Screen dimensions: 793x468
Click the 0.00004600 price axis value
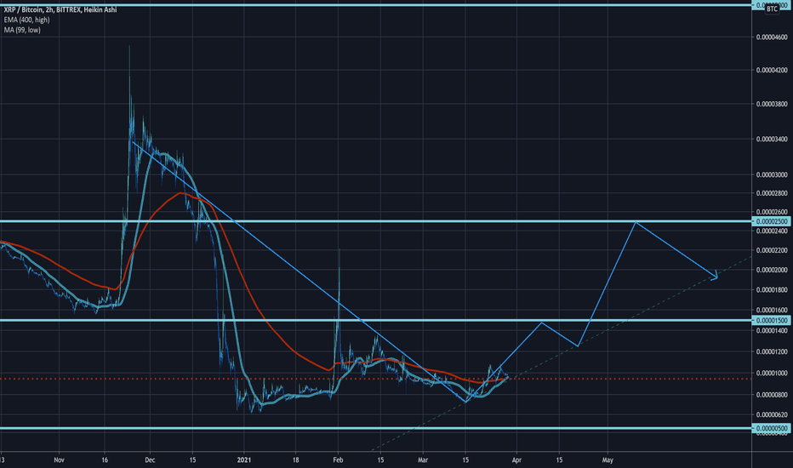point(772,37)
